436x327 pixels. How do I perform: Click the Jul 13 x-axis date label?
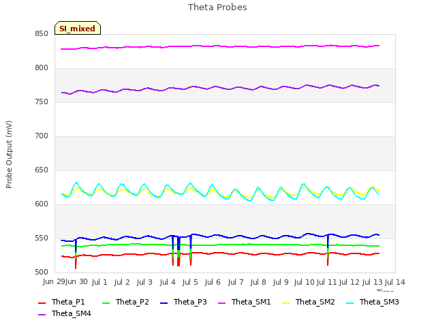(373, 282)
